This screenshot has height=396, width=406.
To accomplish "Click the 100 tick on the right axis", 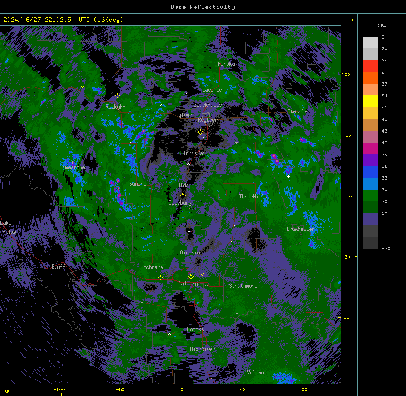I will pos(346,74).
